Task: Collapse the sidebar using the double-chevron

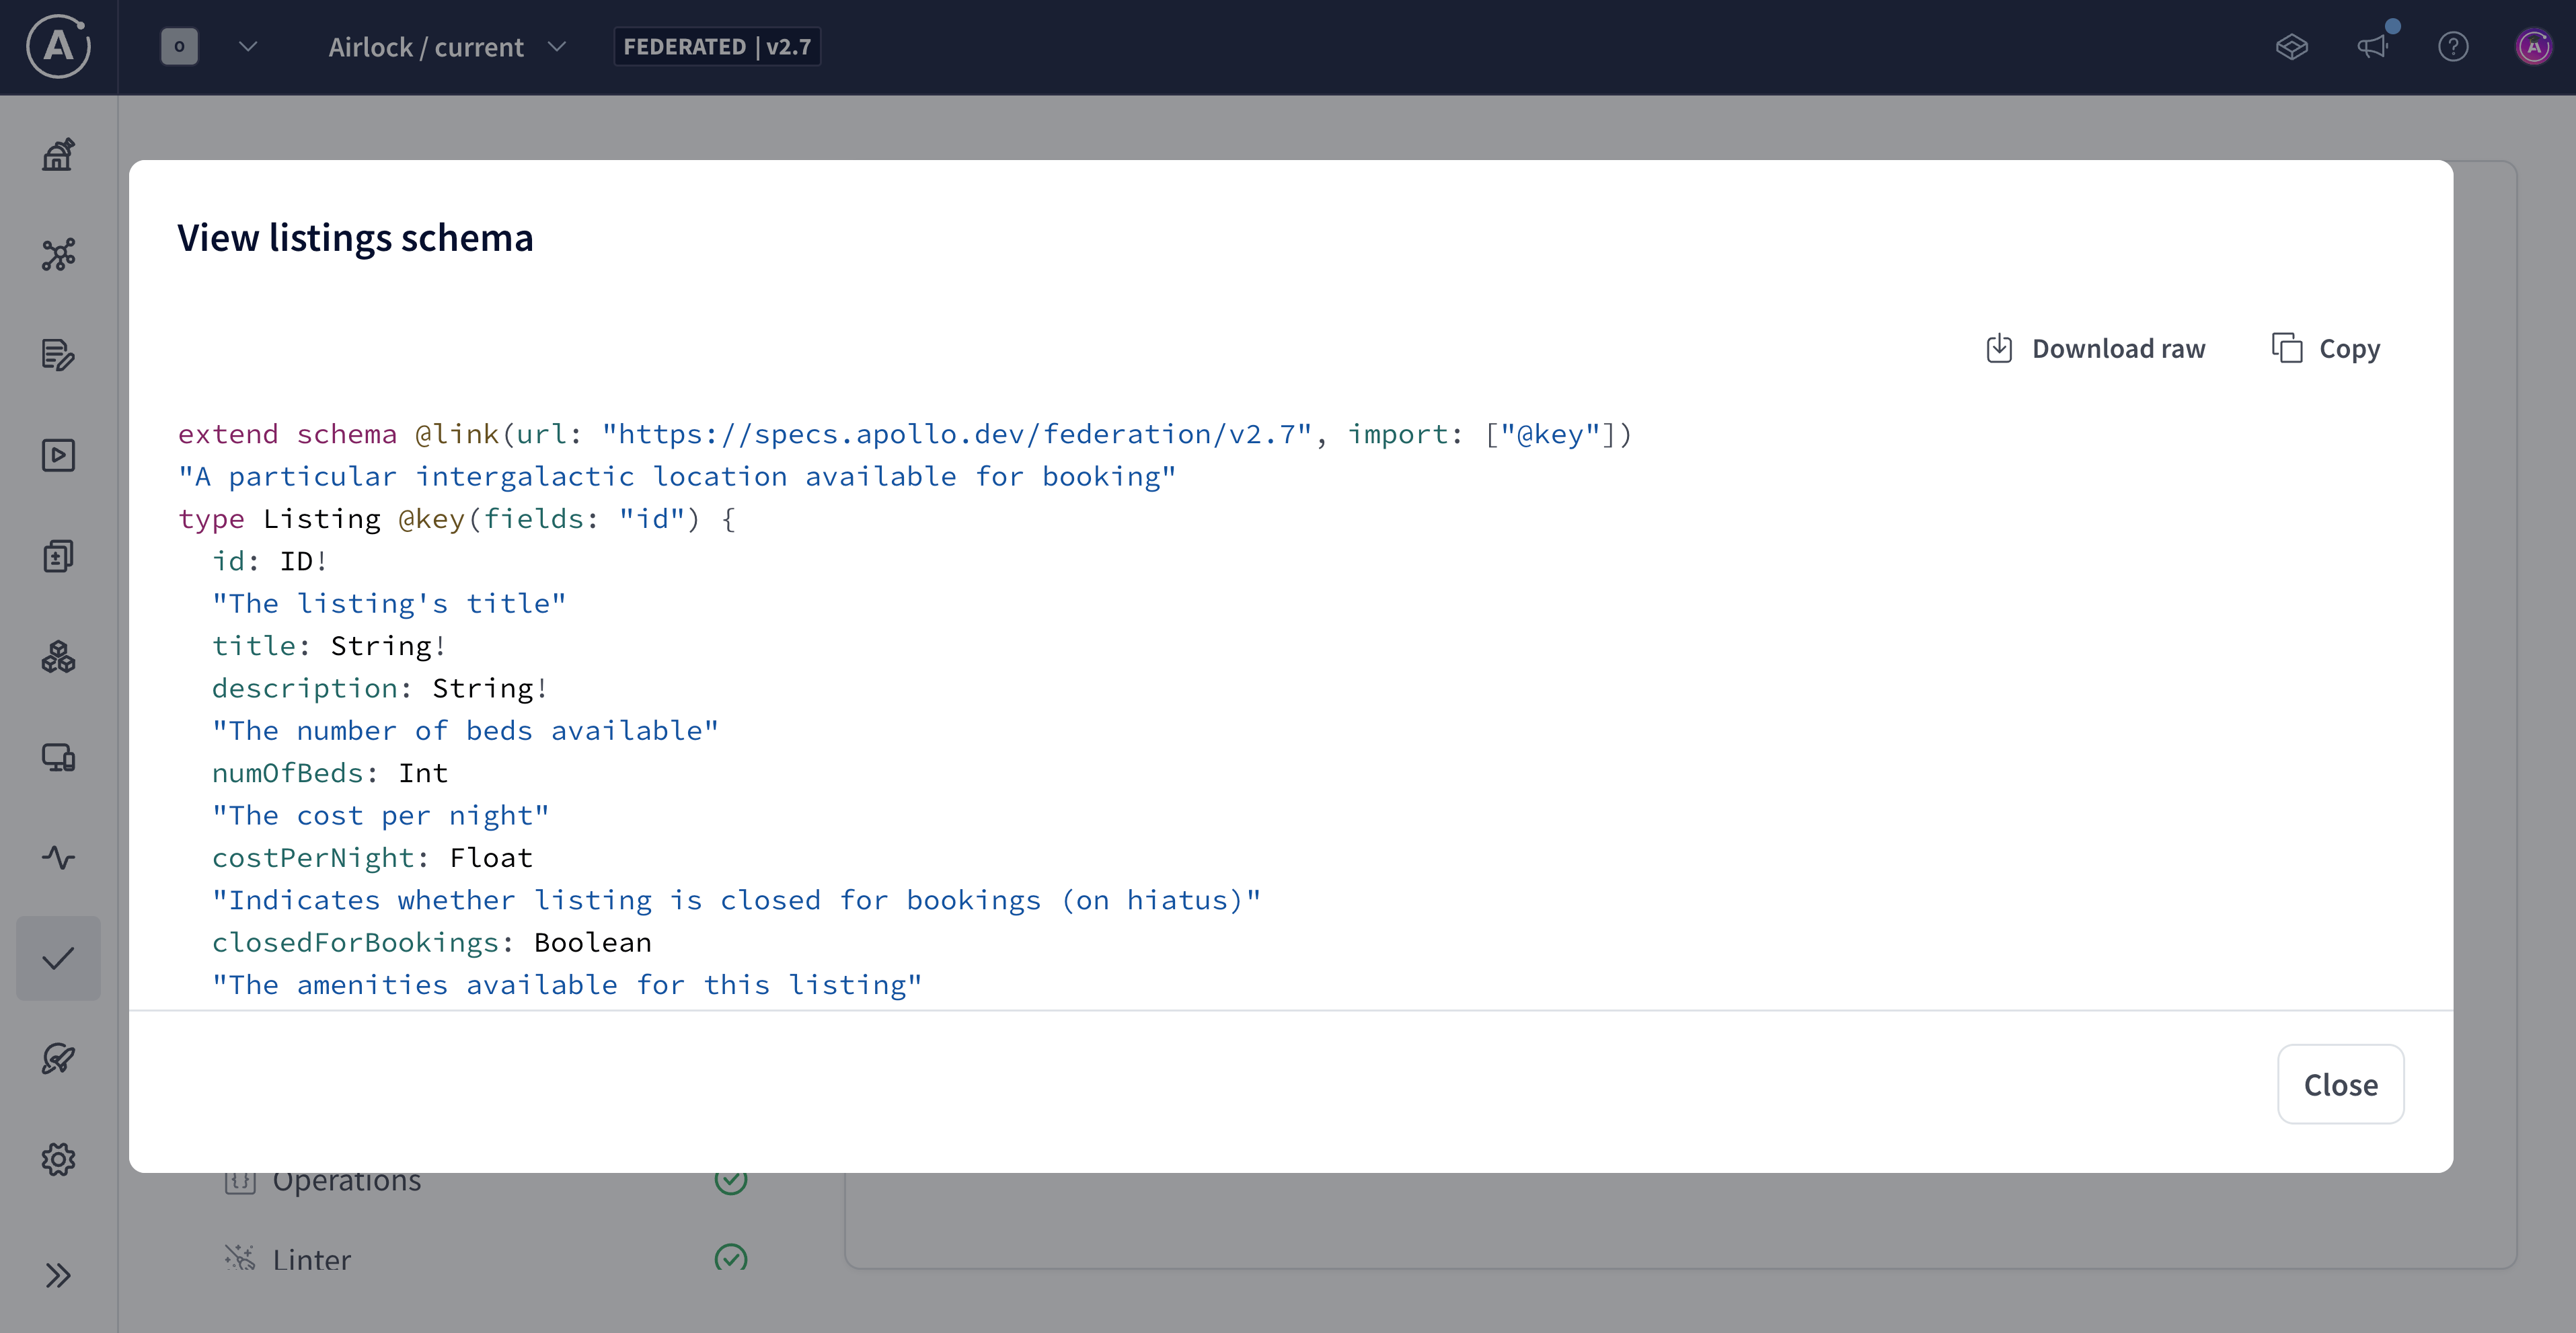Action: [58, 1276]
